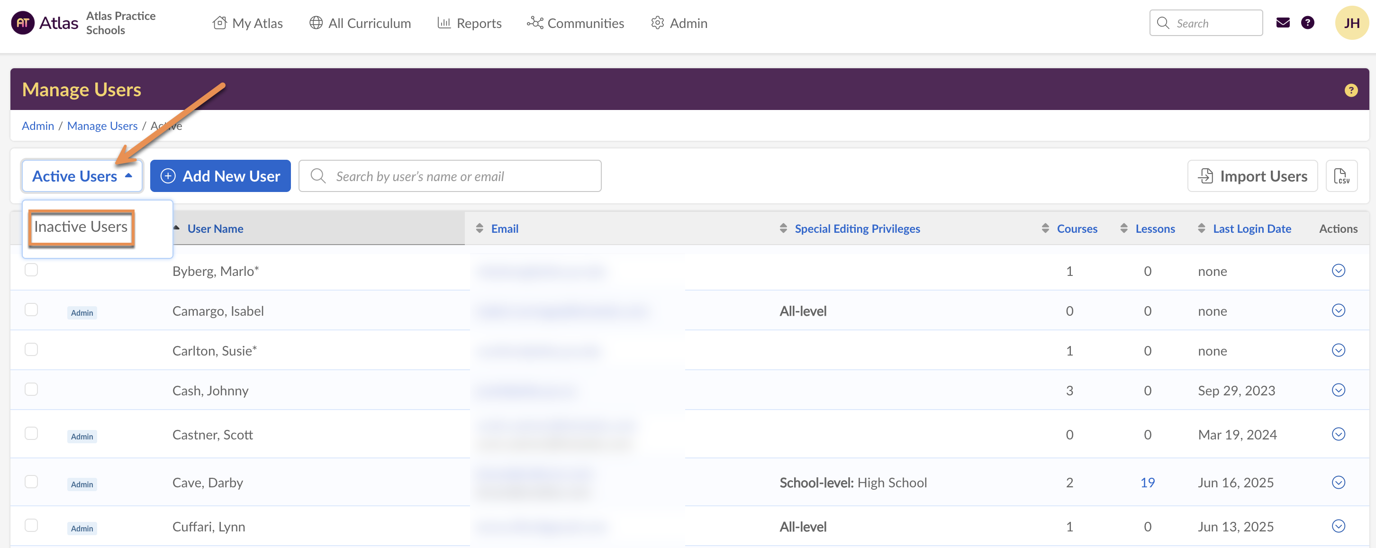Click Last Login Date sort arrows icon
1376x548 pixels.
(1201, 228)
